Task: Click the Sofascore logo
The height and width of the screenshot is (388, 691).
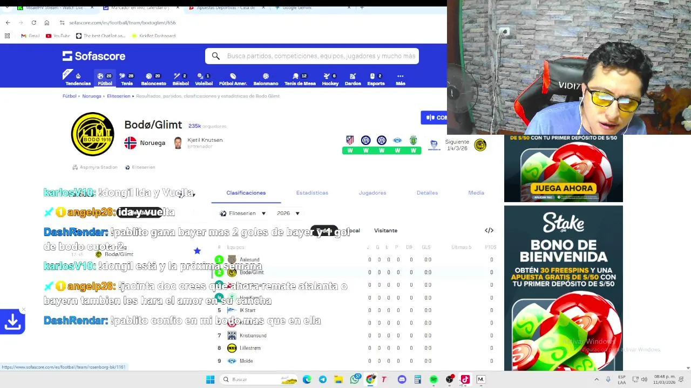Action: [94, 56]
